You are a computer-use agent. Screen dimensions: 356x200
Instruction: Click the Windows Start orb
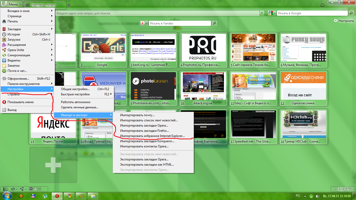[x=7, y=196]
